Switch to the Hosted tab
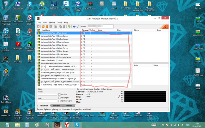The width and height of the screenshot is (205, 128). [x=69, y=105]
